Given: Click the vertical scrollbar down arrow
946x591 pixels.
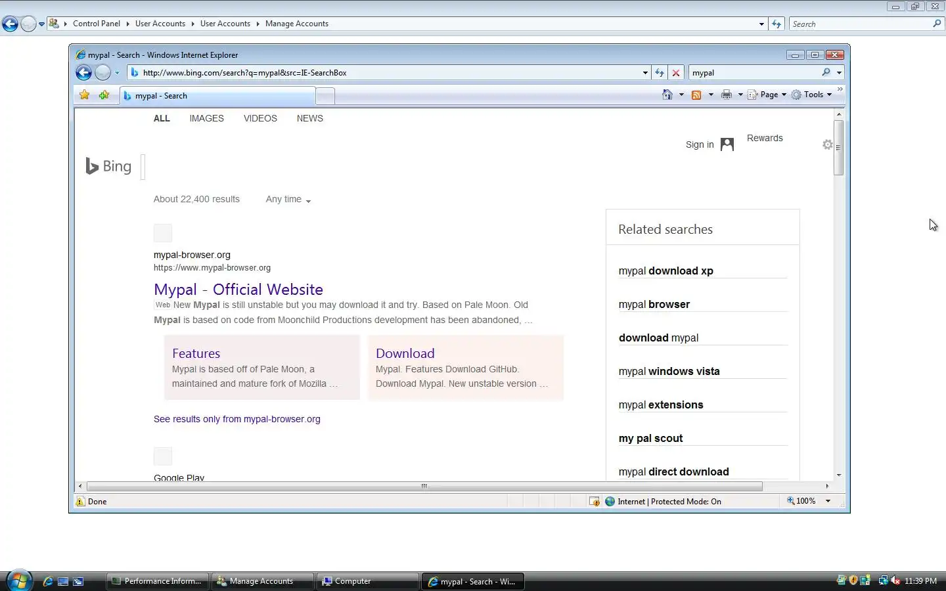Looking at the screenshot, I should point(839,475).
